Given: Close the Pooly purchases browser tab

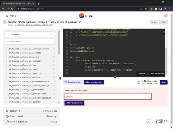Looking at the screenshot, I should coord(33,4).
